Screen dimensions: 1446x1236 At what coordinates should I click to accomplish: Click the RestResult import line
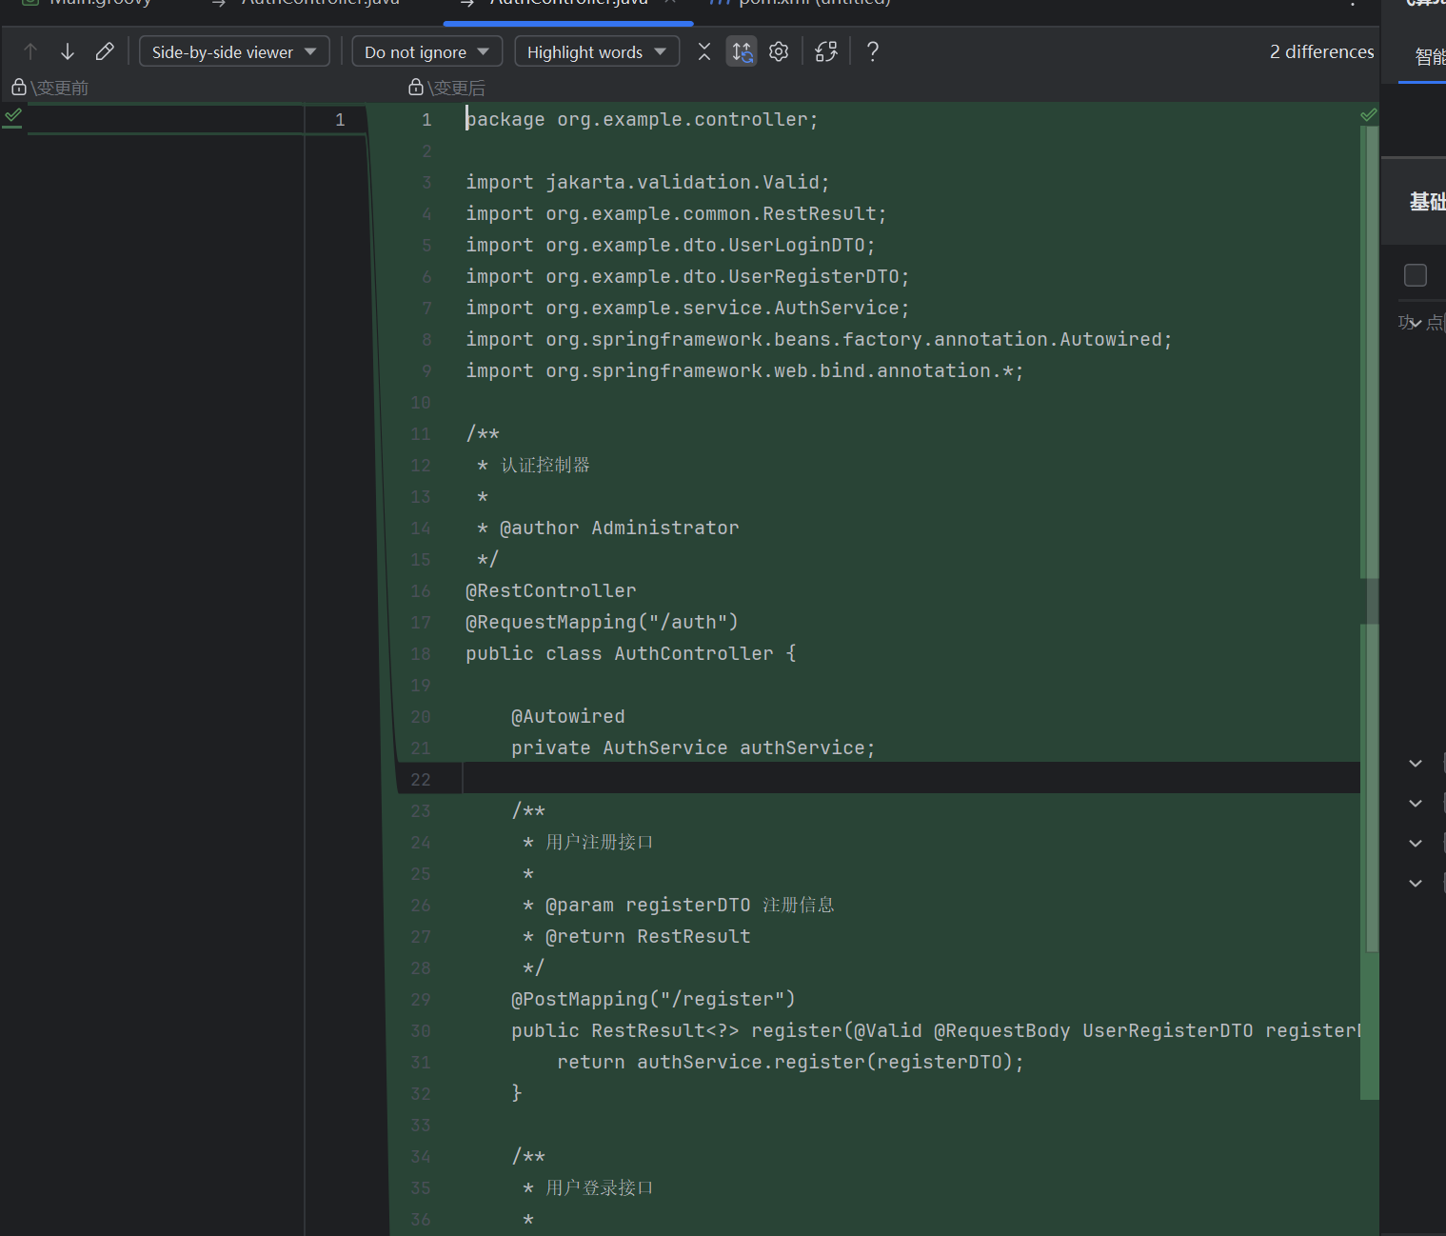[x=676, y=213]
